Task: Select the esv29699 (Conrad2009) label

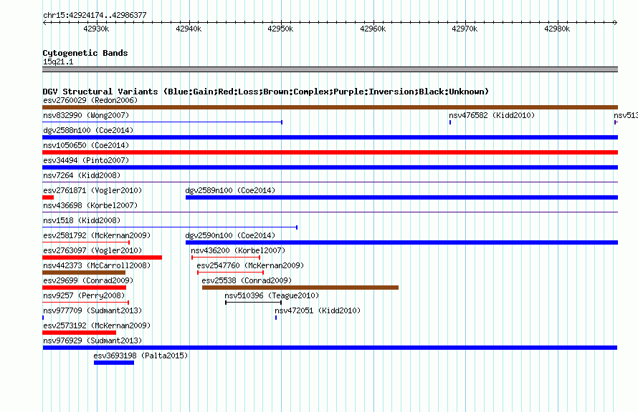Action: pos(88,280)
